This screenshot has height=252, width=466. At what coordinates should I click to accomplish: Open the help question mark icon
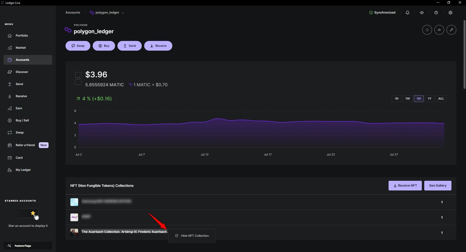coord(436,12)
